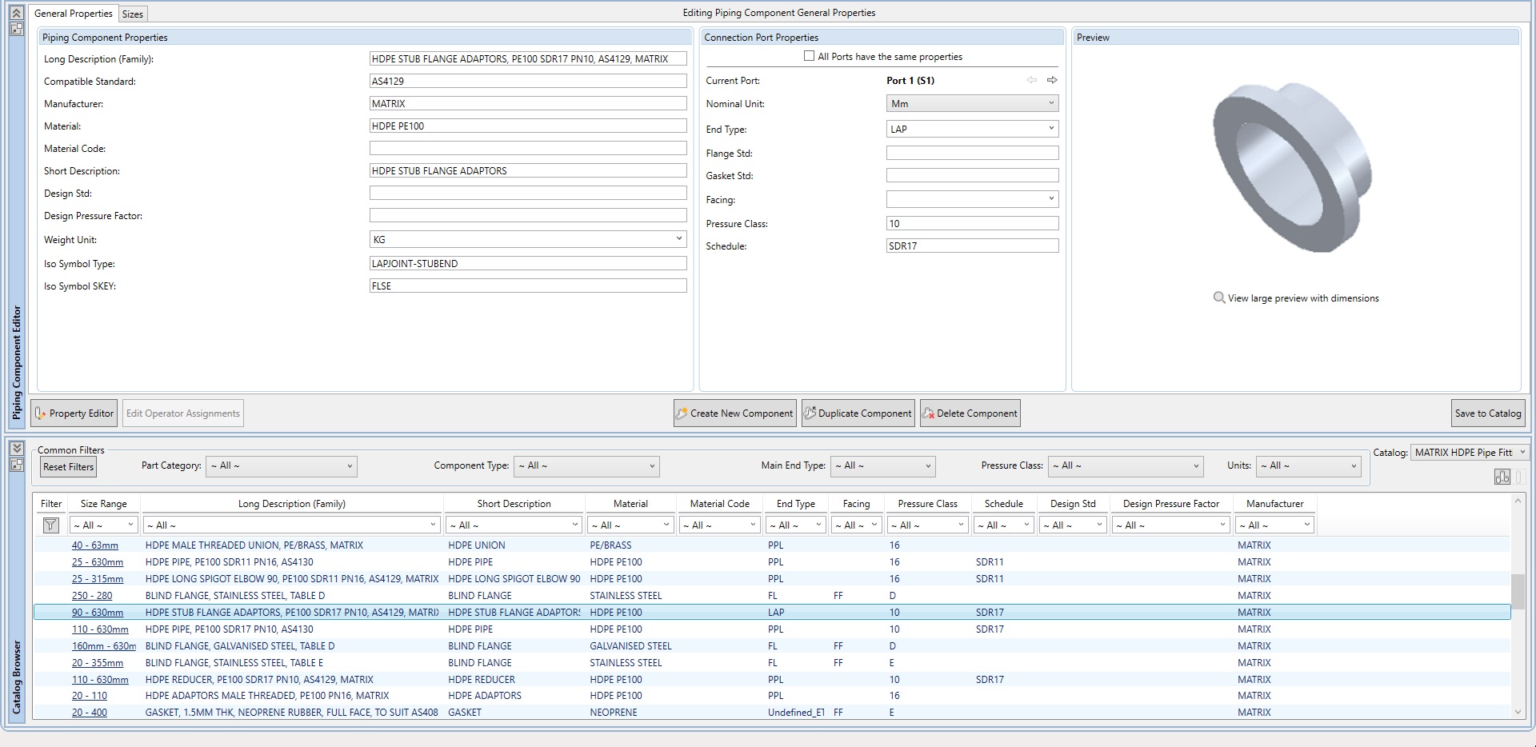Open the Catalog selection dropdown
This screenshot has height=747, width=1536.
coord(1470,453)
